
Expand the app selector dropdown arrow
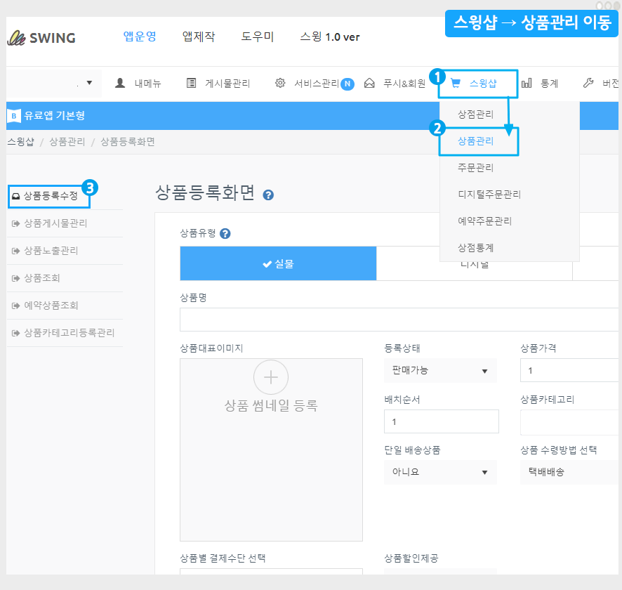pos(89,83)
